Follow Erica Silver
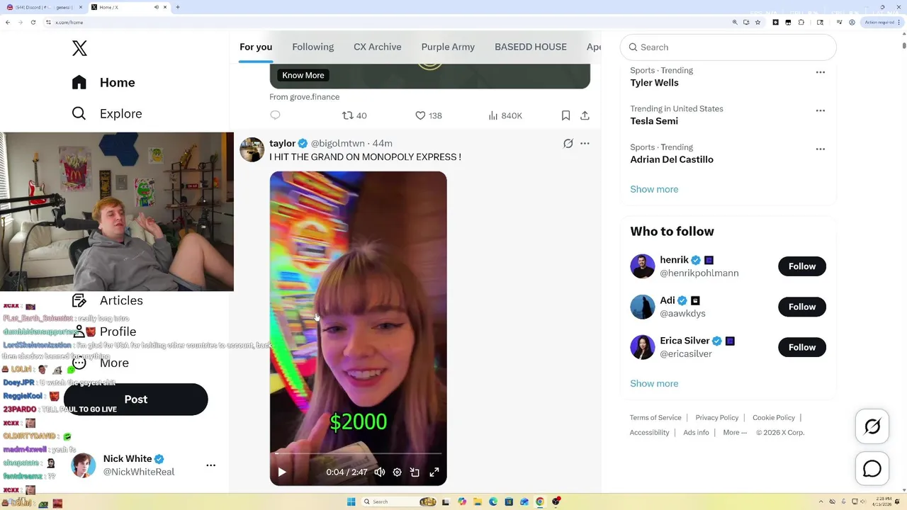This screenshot has width=907, height=510. [802, 347]
